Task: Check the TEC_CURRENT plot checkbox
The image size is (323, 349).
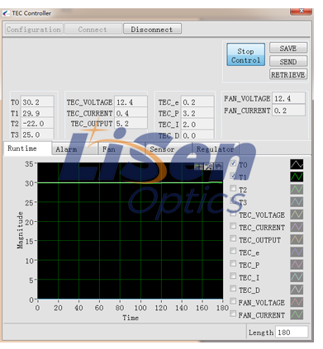Action: [x=233, y=226]
